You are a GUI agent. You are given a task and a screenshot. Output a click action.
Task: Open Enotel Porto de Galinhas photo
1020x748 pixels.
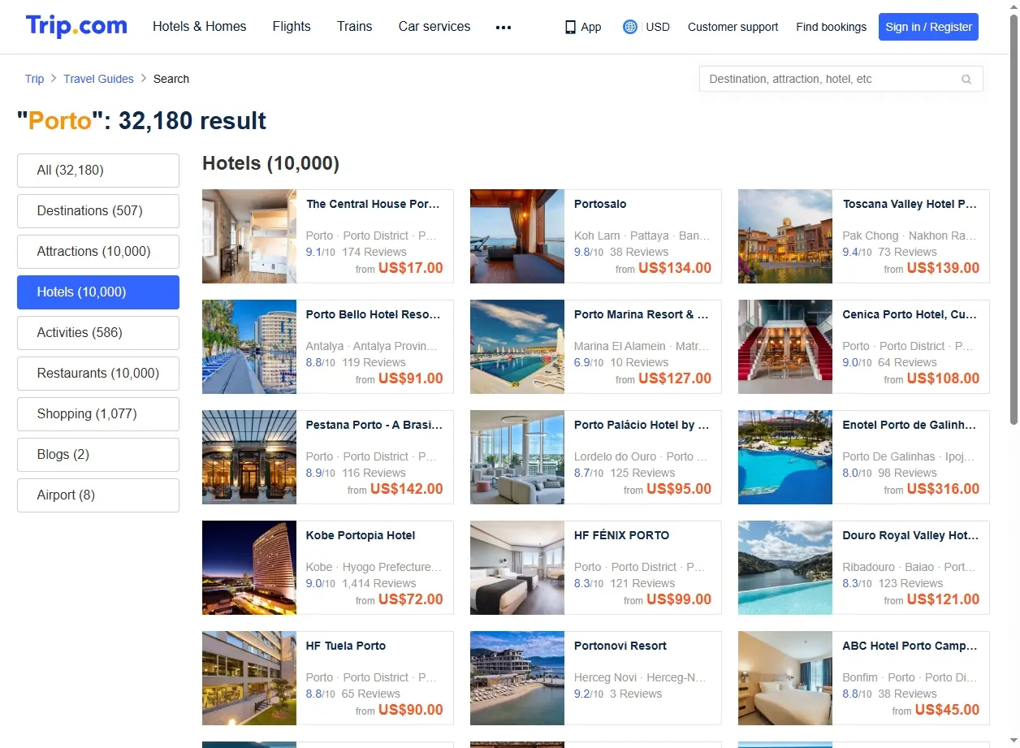(785, 457)
